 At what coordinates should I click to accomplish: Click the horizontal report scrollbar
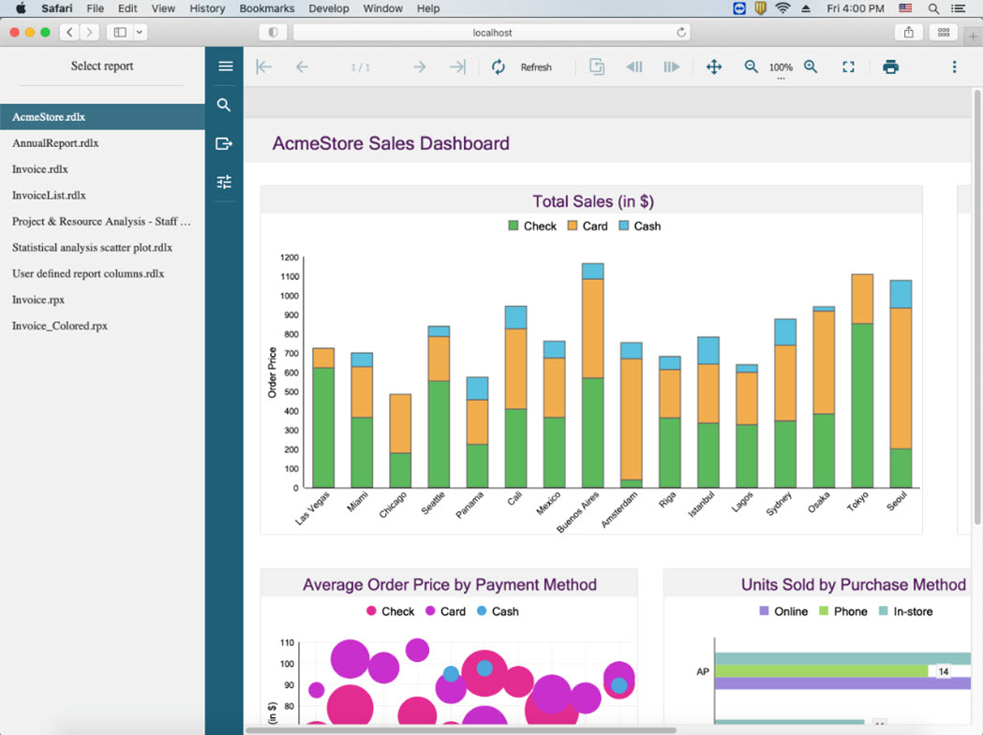tap(461, 730)
